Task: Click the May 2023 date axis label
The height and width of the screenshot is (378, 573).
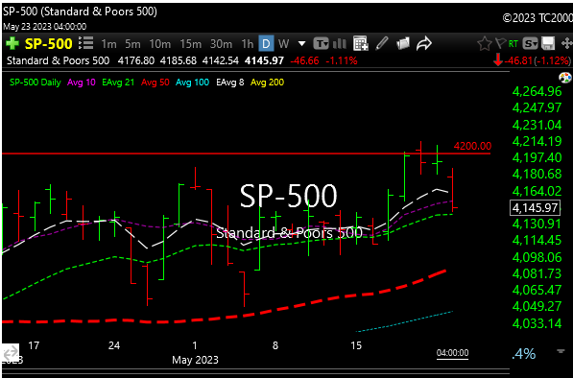Action: [x=195, y=360]
